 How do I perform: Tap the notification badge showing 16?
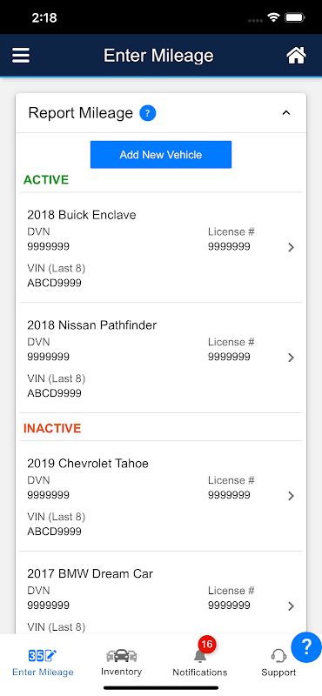point(207,644)
